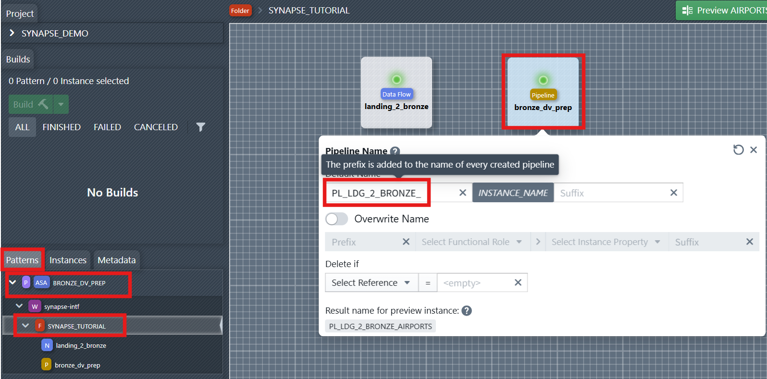Viewport: 767px width, 379px height.
Task: Select the landing_2_bronze Data Flow node
Action: click(x=396, y=92)
